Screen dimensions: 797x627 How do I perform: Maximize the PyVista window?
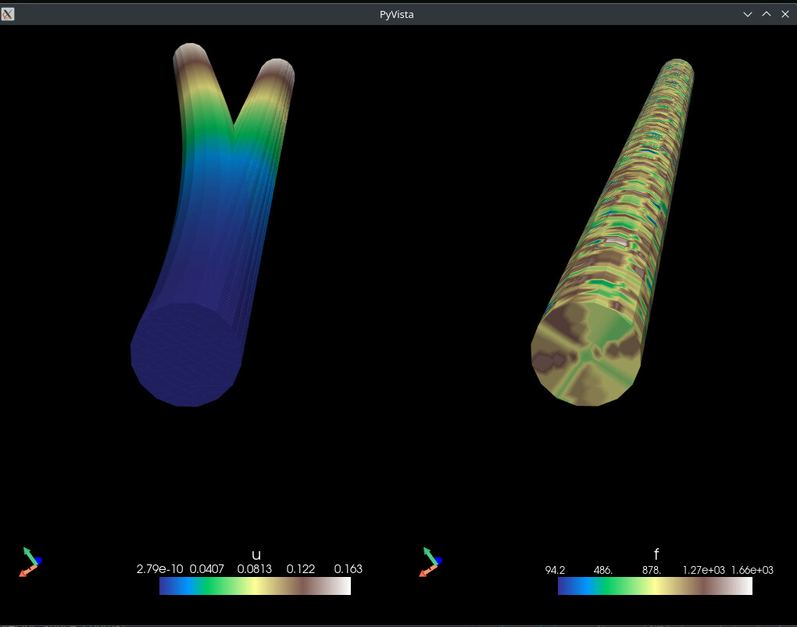pyautogui.click(x=767, y=14)
